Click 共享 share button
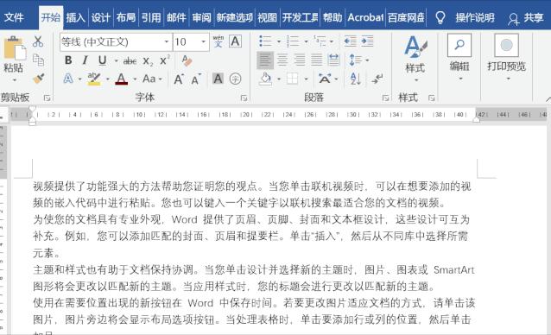 [x=526, y=17]
